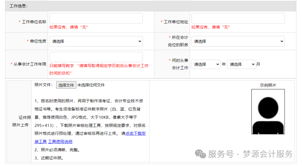Click the 工作单位地址 input field
Screen dimensions: 302x166
pos(238,18)
